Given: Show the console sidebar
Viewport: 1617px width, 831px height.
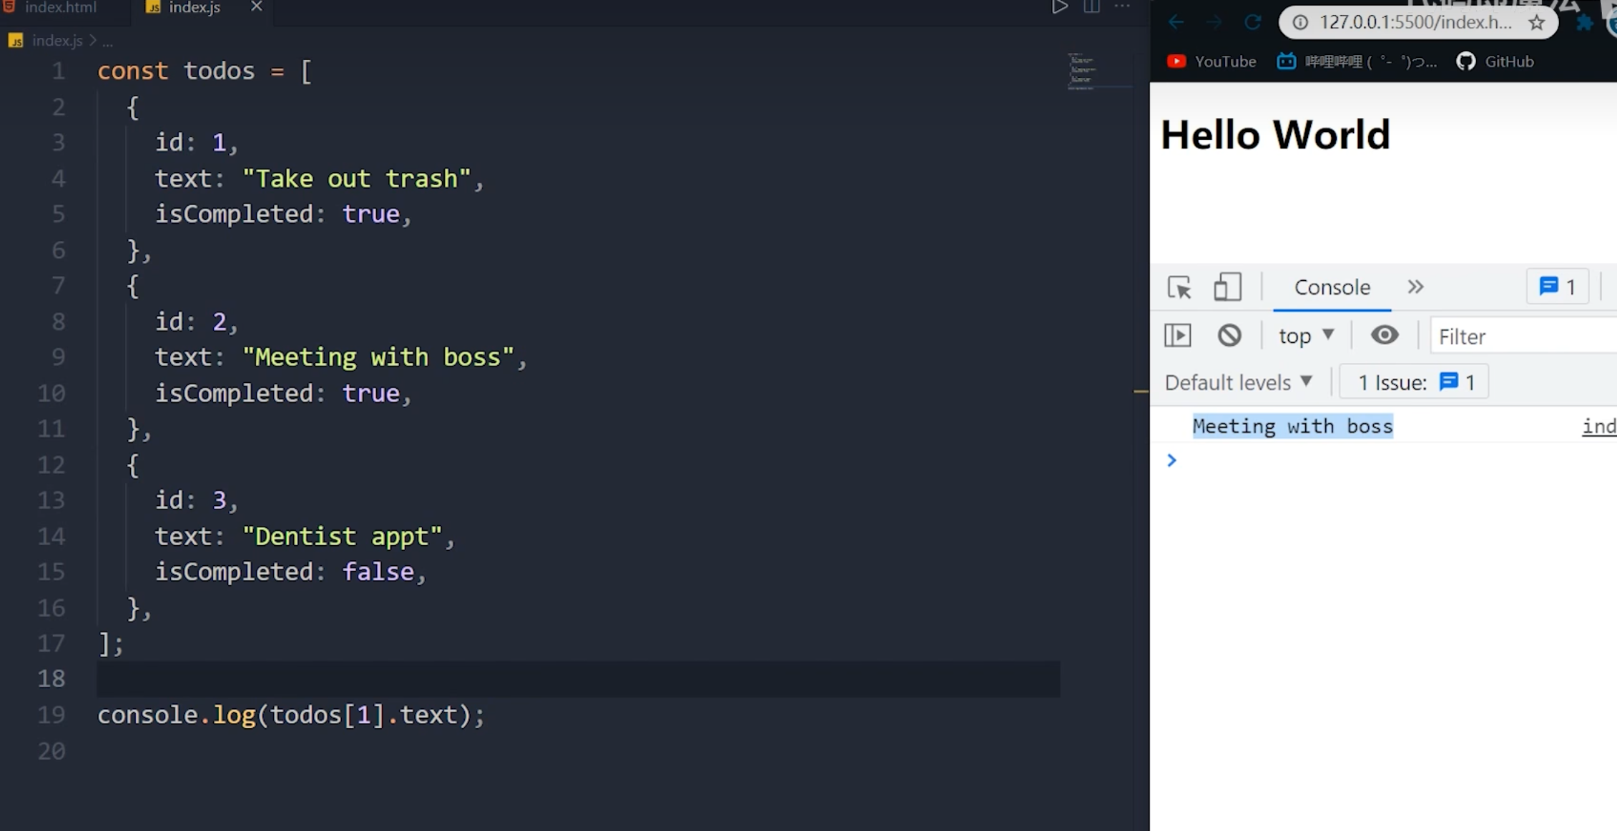Looking at the screenshot, I should [1178, 335].
